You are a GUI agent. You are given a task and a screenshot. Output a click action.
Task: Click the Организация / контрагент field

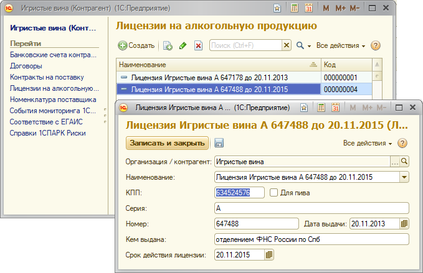[302, 162]
